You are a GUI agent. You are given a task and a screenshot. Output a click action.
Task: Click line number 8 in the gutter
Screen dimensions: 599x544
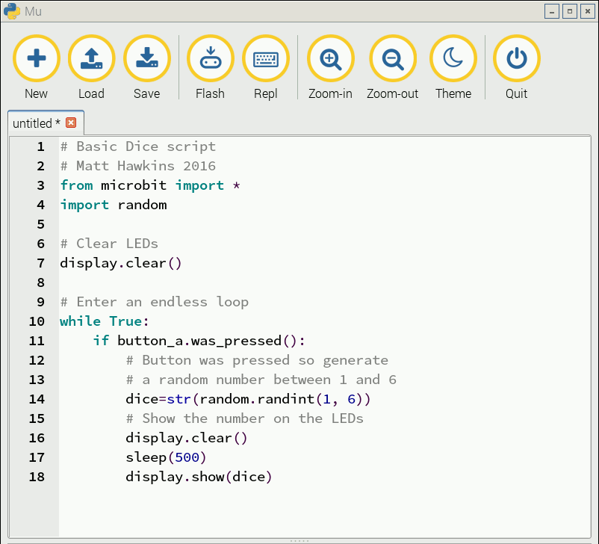[40, 283]
